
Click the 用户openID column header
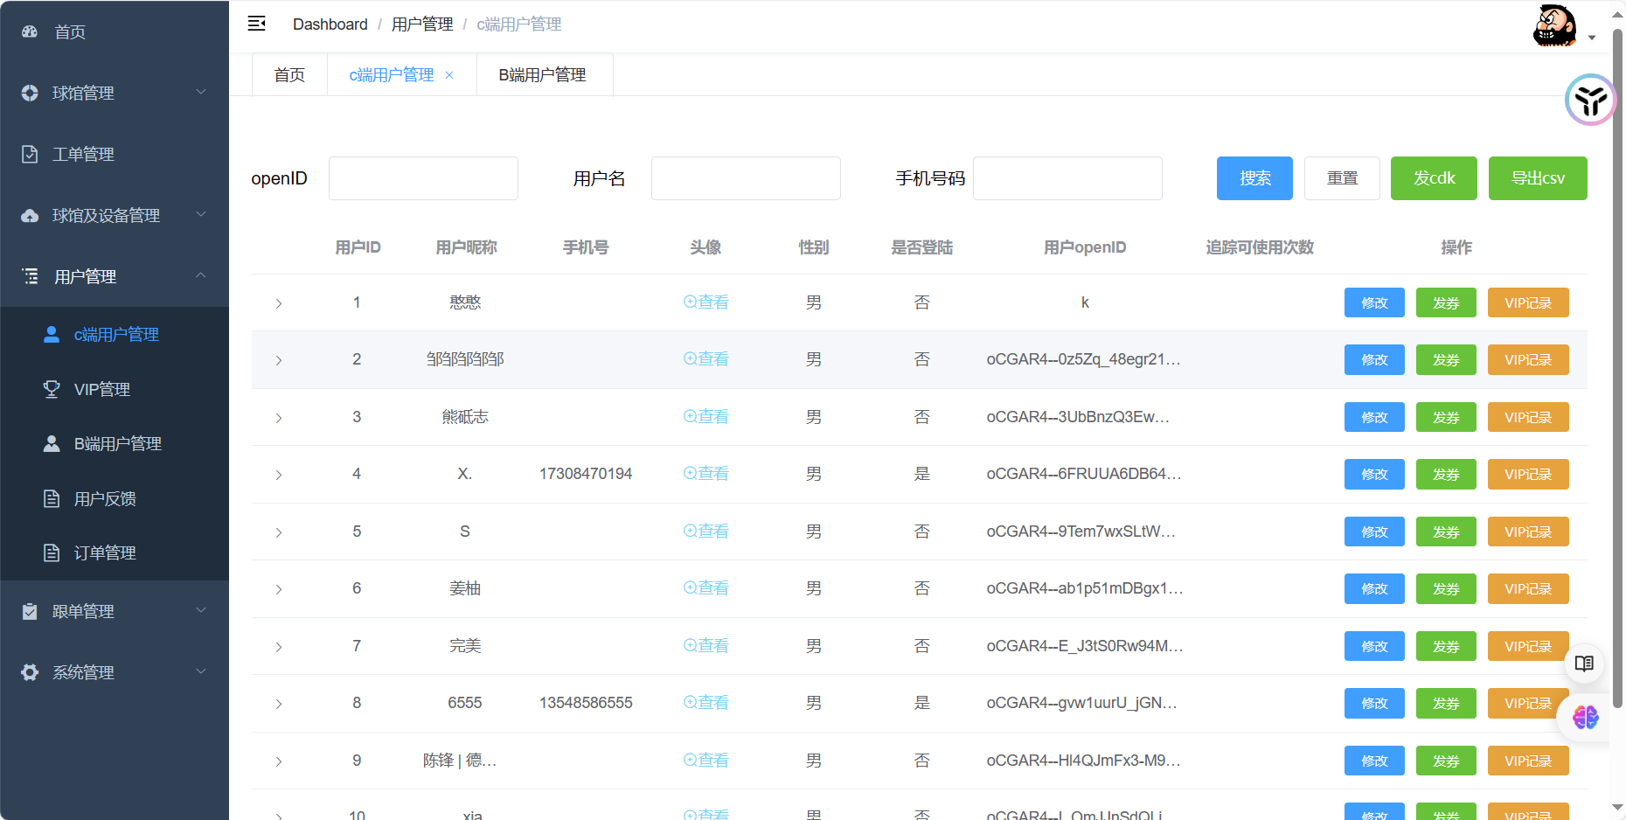[1085, 247]
